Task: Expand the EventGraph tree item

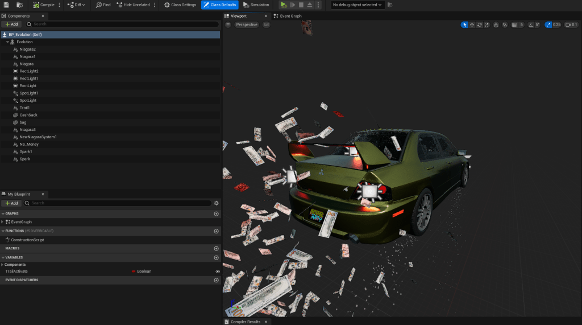Action: click(2, 221)
